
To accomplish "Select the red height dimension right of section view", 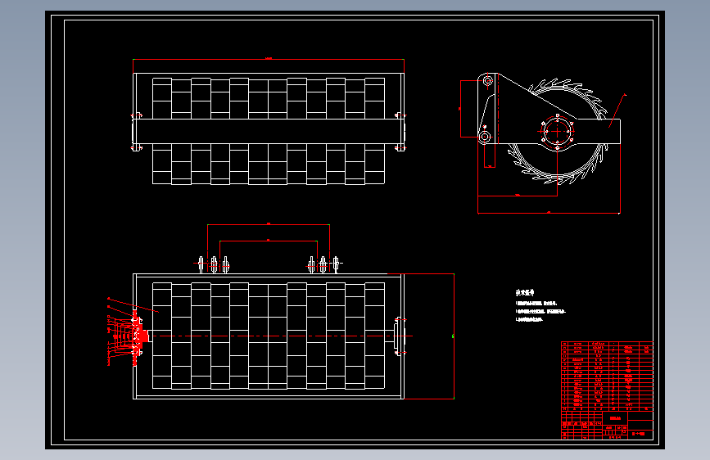I will 453,336.
